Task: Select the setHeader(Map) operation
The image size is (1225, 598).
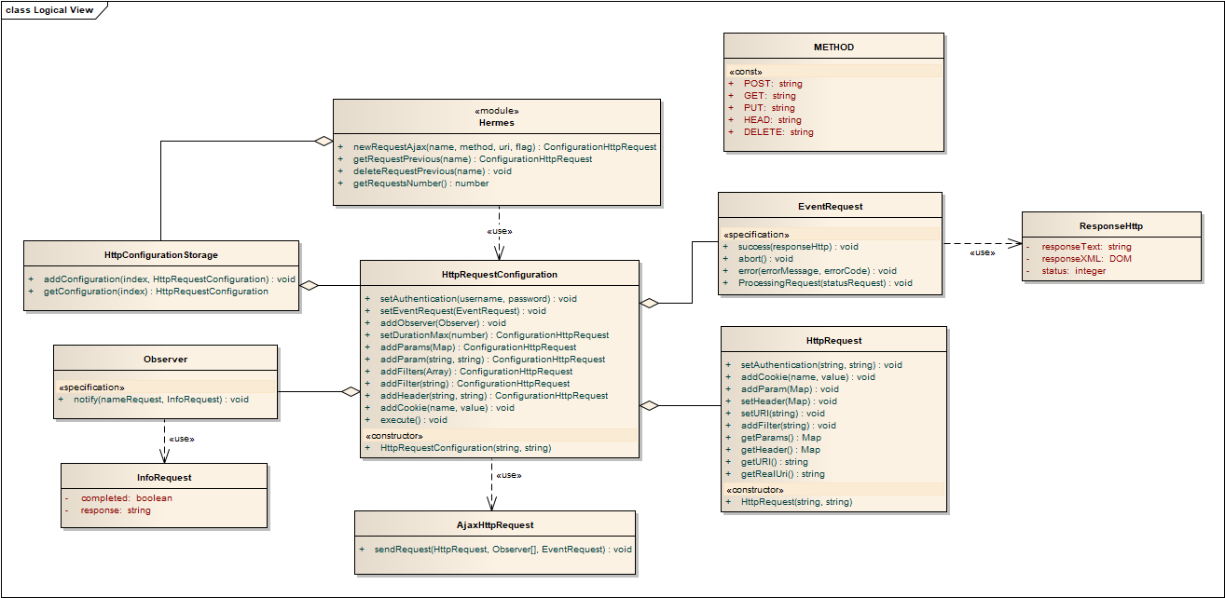Action: (x=789, y=401)
